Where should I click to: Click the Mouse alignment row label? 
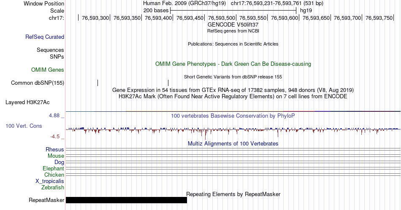click(x=56, y=156)
